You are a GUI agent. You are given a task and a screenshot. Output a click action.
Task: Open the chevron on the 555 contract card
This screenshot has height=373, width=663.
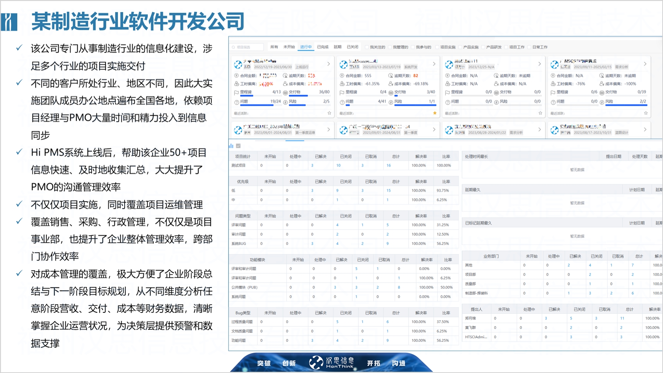tap(434, 64)
